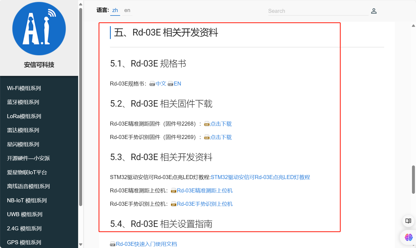416x248 pixels.
Task: Click 点击下载 for firmware 2268
Action: pos(221,124)
